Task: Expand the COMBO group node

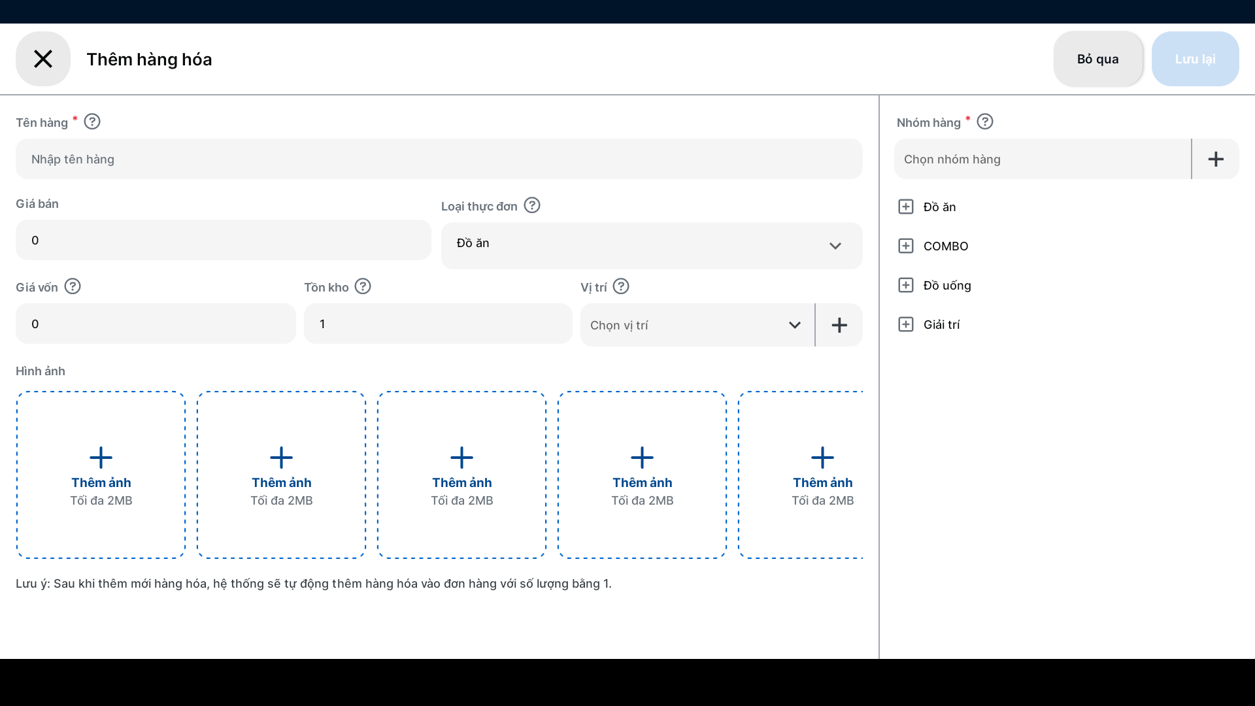Action: coord(906,246)
